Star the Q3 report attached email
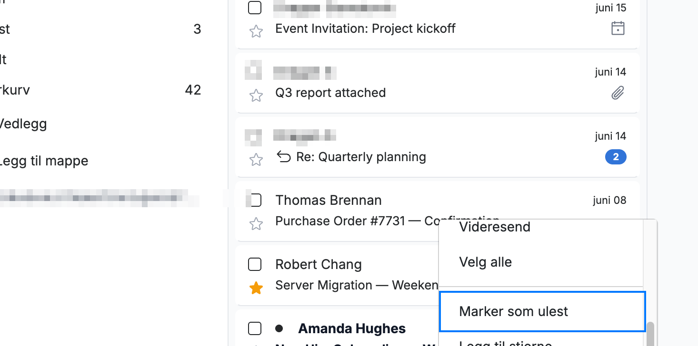The image size is (698, 346). click(256, 96)
